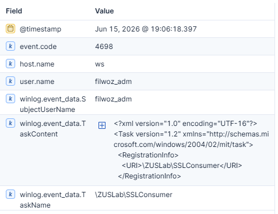
Task: Expand the TaskContent XML value
Action: point(102,125)
